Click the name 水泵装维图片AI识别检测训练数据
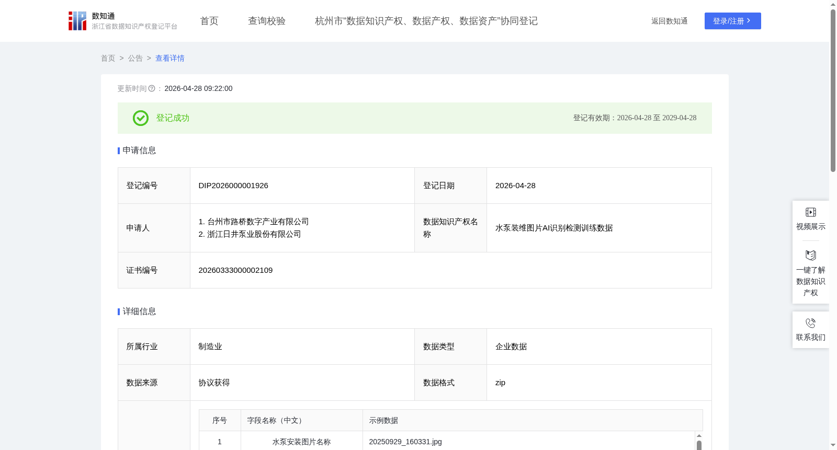The width and height of the screenshot is (837, 450). (x=554, y=228)
